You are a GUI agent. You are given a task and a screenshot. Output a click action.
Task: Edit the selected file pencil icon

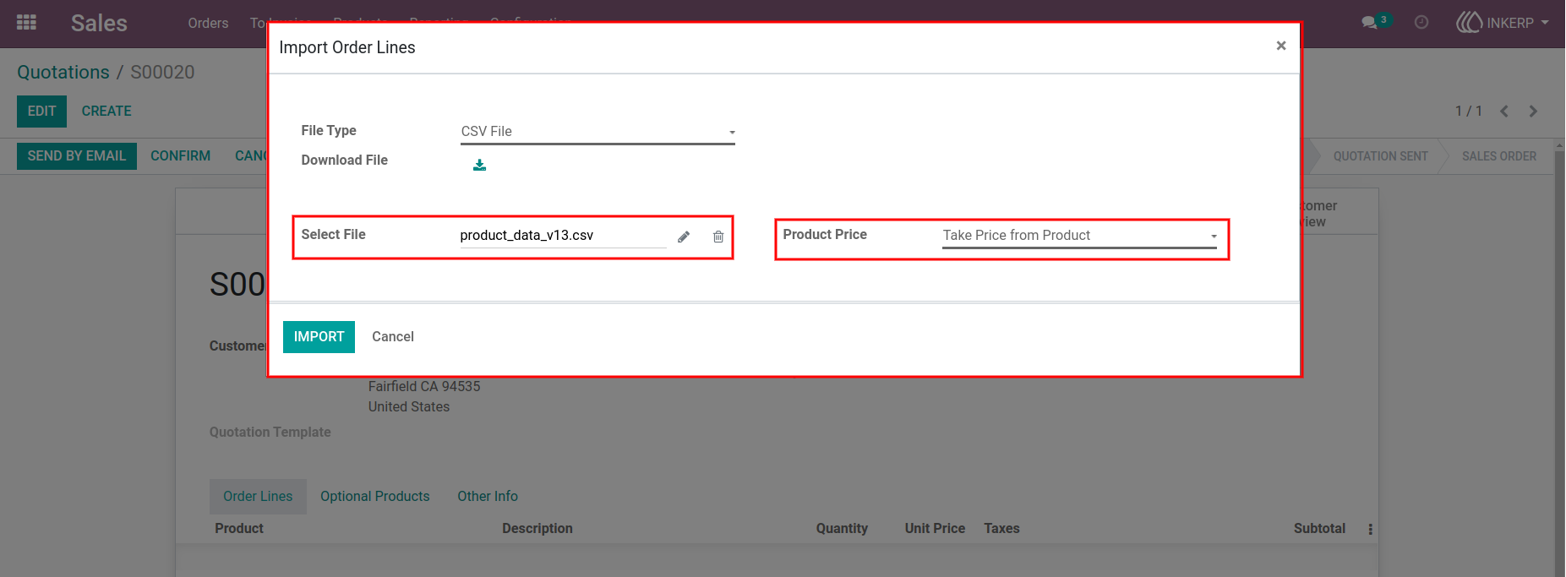(x=684, y=237)
